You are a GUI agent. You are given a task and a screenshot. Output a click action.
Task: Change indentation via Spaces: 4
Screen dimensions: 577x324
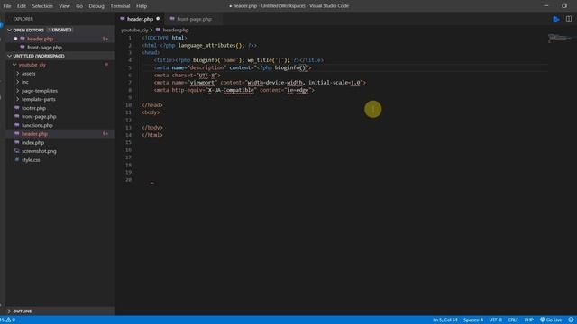[472, 319]
